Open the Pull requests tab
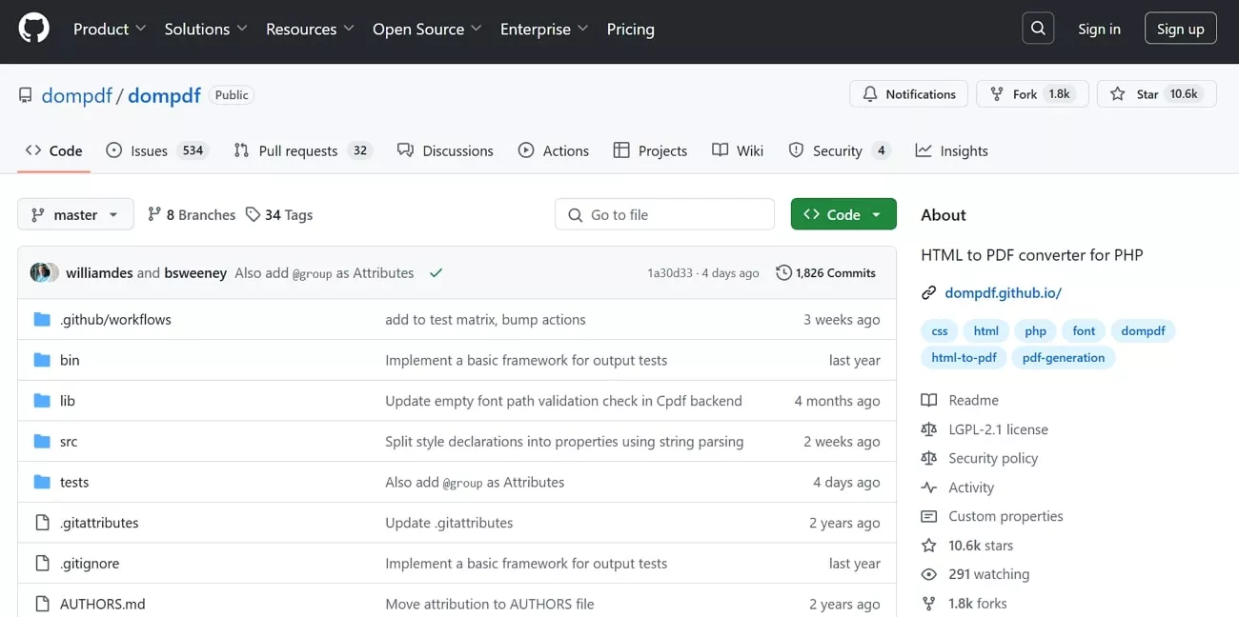1239x617 pixels. pos(297,149)
